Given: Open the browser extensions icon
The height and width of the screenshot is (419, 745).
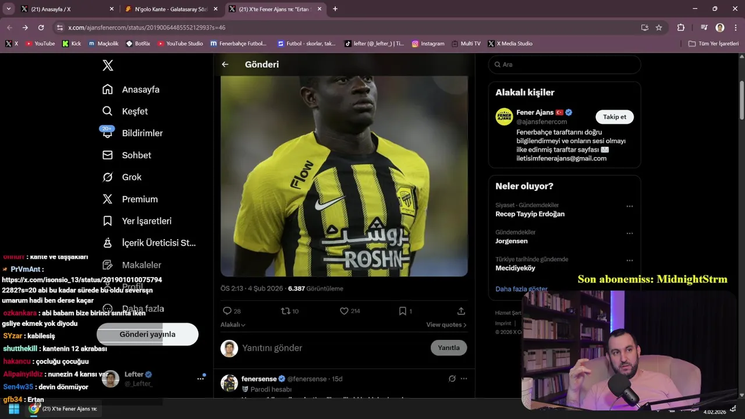Looking at the screenshot, I should pos(681,27).
